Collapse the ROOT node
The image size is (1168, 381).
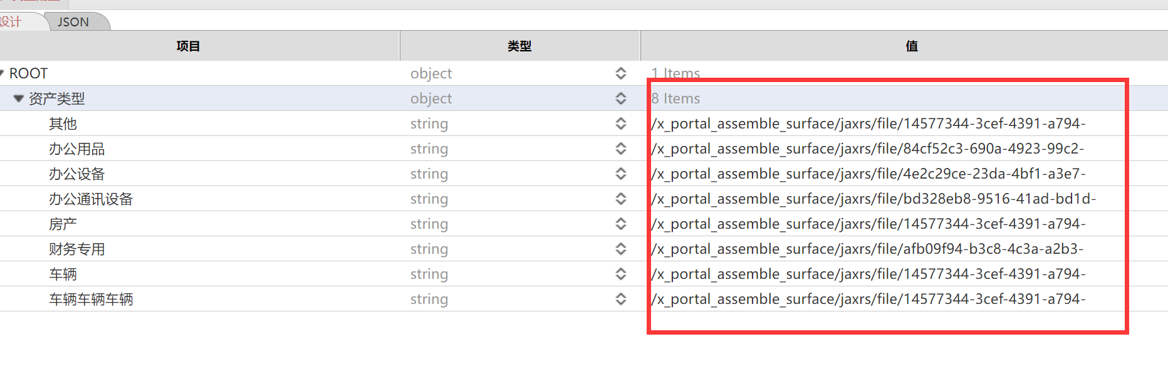click(2, 73)
